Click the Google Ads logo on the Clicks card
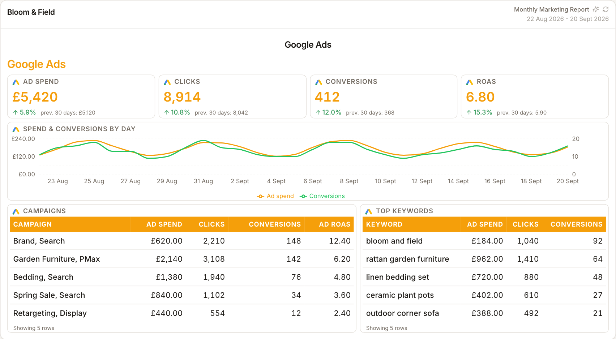 click(167, 82)
